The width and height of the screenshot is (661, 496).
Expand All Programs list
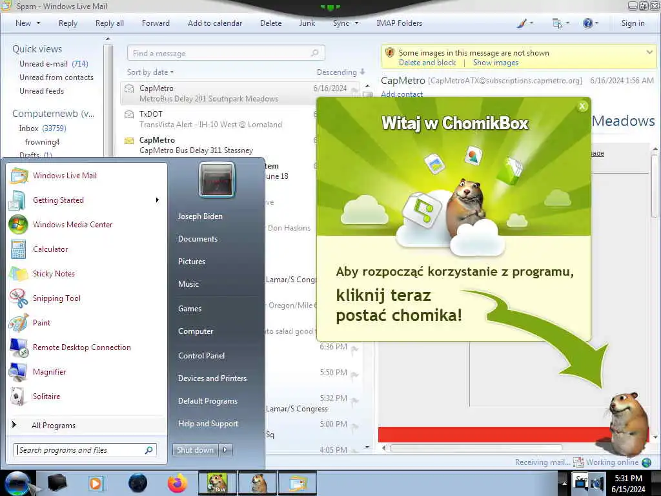(x=53, y=425)
